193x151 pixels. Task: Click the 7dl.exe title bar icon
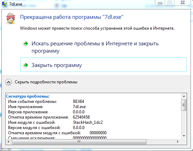[5, 4]
